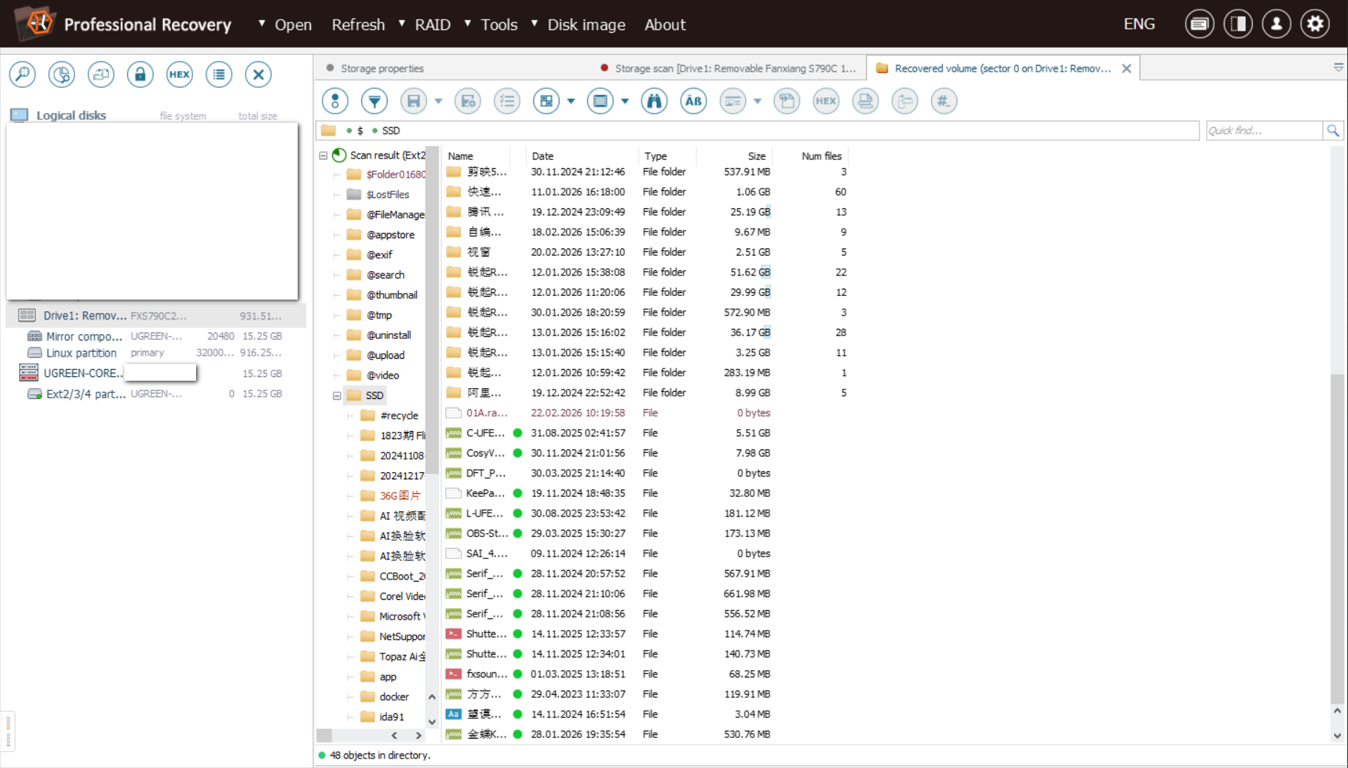Screen dimensions: 1348x768
Task: Open the view mode dropdown arrow
Action: (571, 101)
